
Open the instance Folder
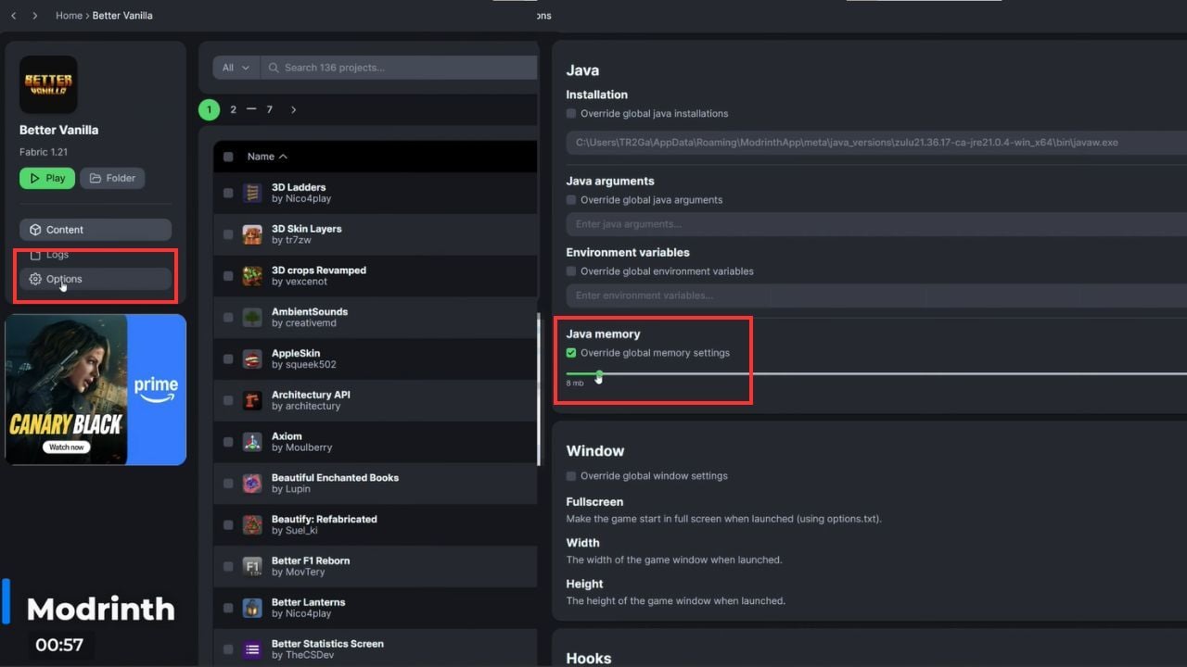tap(112, 178)
